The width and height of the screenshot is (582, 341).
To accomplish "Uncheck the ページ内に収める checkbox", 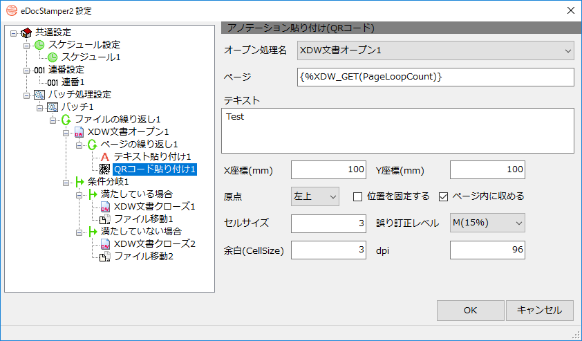I will [443, 196].
